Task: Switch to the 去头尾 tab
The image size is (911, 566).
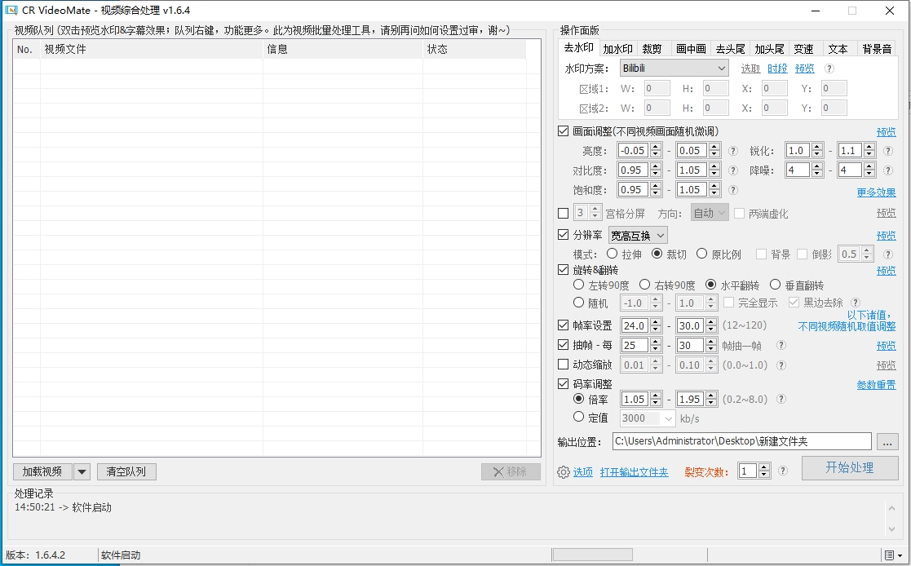Action: click(x=730, y=49)
